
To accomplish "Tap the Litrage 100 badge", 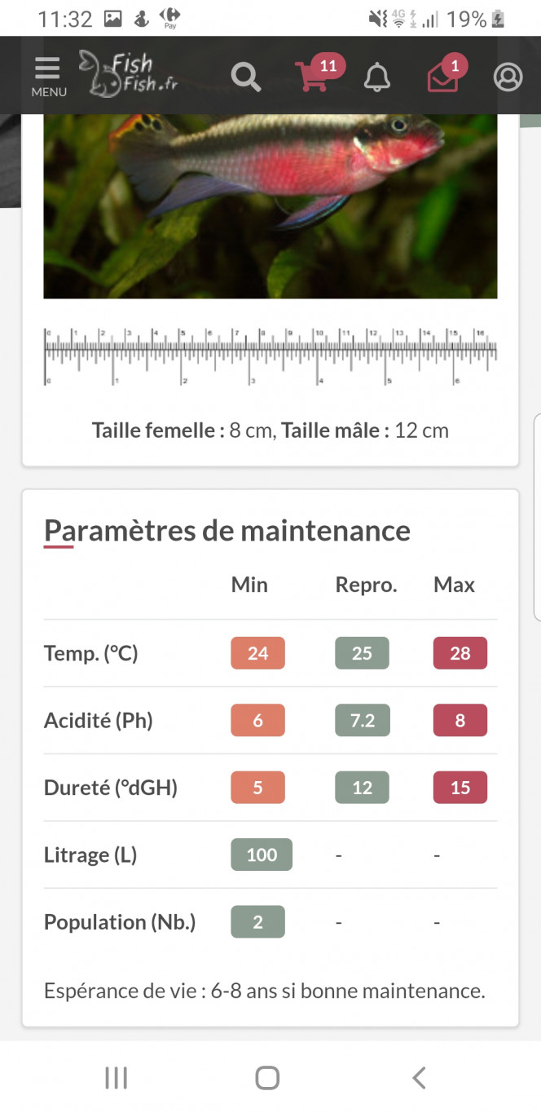I will pos(262,855).
